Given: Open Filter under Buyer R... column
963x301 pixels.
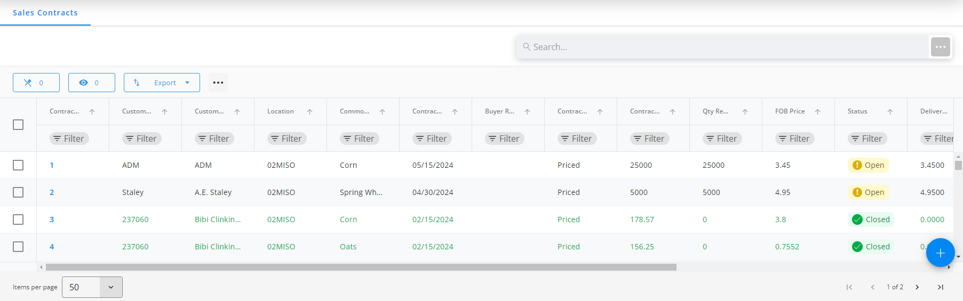Looking at the screenshot, I should tap(504, 139).
